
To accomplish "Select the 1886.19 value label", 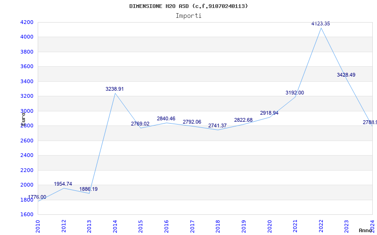I will [x=89, y=189].
